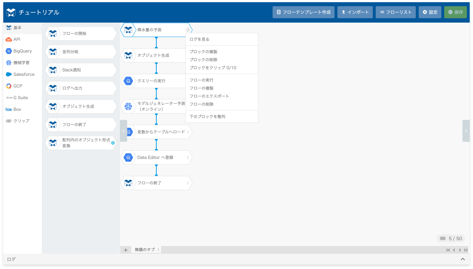Select the 機械学習 category in the sidebar
This screenshot has width=473, height=269.
click(23, 63)
